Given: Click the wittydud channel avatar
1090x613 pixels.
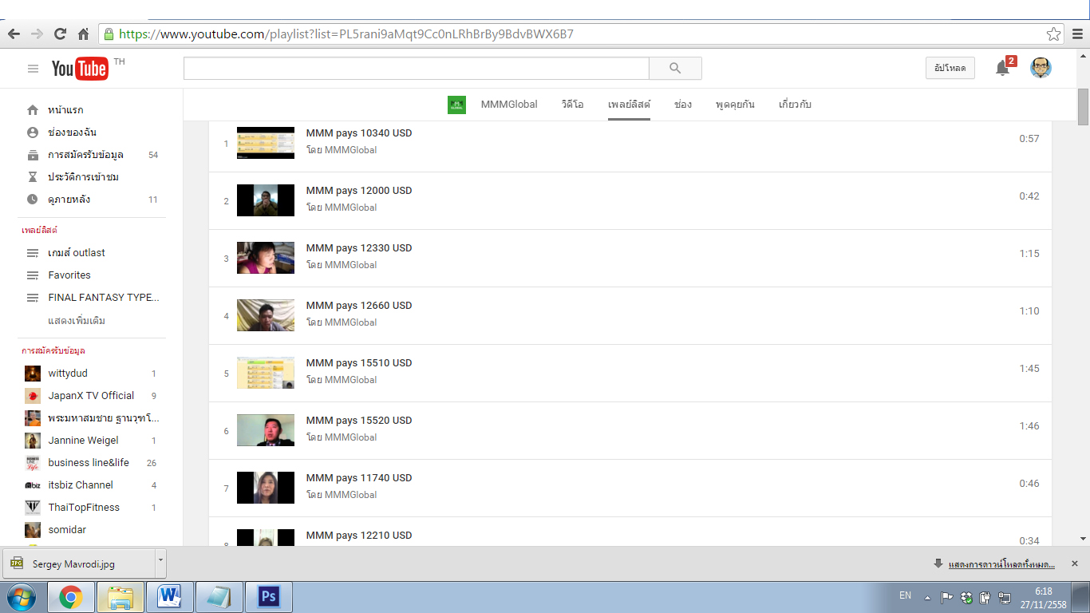Looking at the screenshot, I should pos(33,374).
